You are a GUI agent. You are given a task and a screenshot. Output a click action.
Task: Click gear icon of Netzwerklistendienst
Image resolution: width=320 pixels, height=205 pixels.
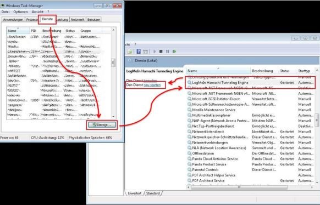point(189,132)
